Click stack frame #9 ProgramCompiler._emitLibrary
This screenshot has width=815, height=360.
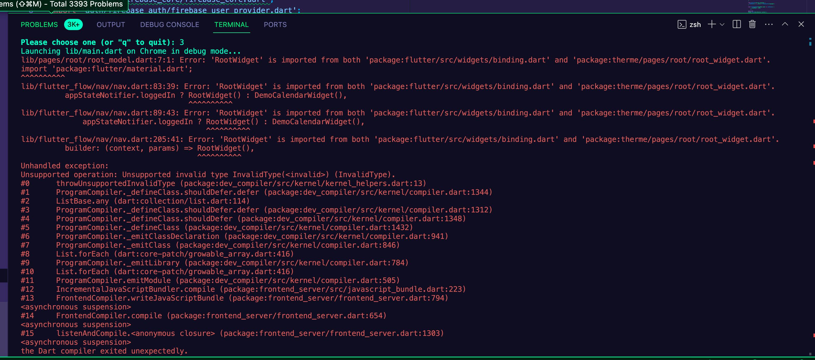pos(214,263)
